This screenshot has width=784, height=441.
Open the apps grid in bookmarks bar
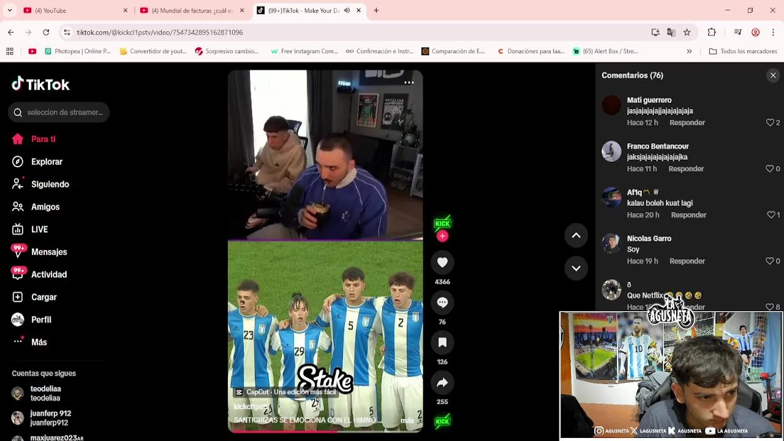(x=10, y=51)
